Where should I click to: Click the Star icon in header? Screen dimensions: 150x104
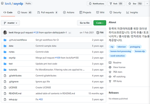tap(130, 4)
